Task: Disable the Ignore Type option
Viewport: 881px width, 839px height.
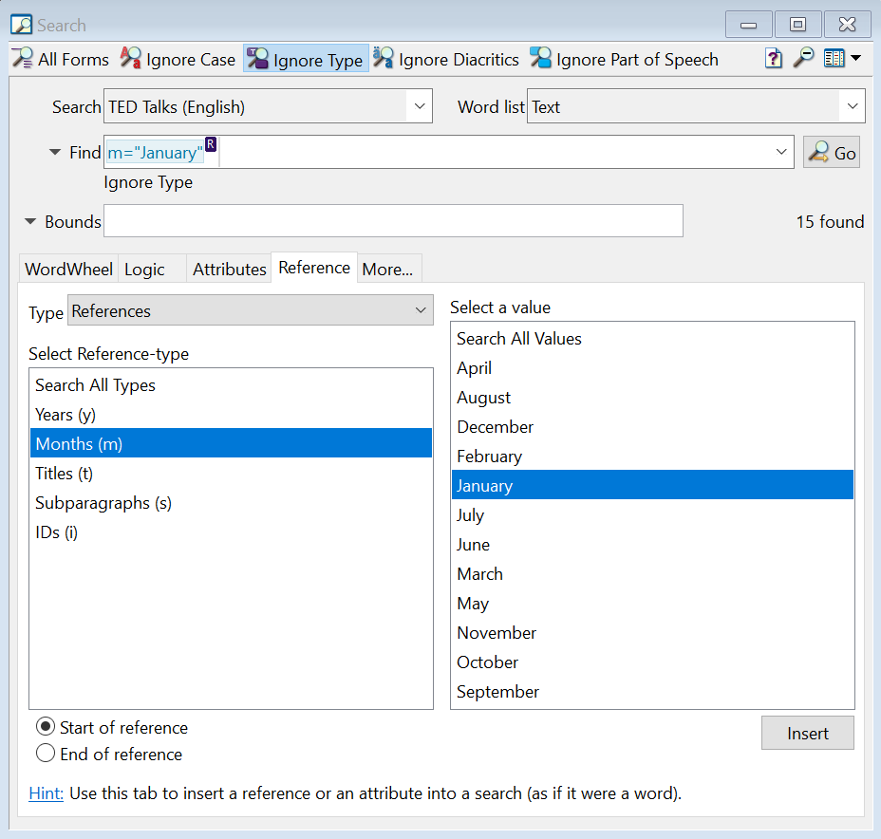Action: pos(306,60)
